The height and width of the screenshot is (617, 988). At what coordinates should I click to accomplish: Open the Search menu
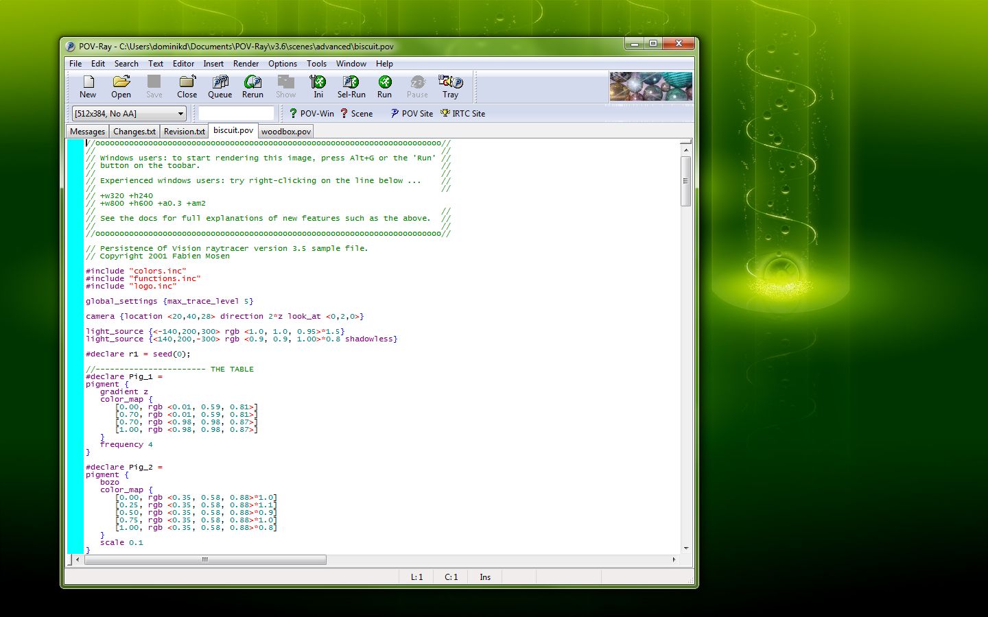(126, 63)
